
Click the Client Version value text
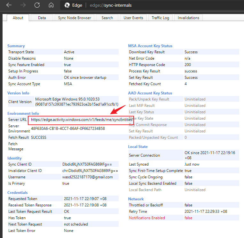click(76, 102)
